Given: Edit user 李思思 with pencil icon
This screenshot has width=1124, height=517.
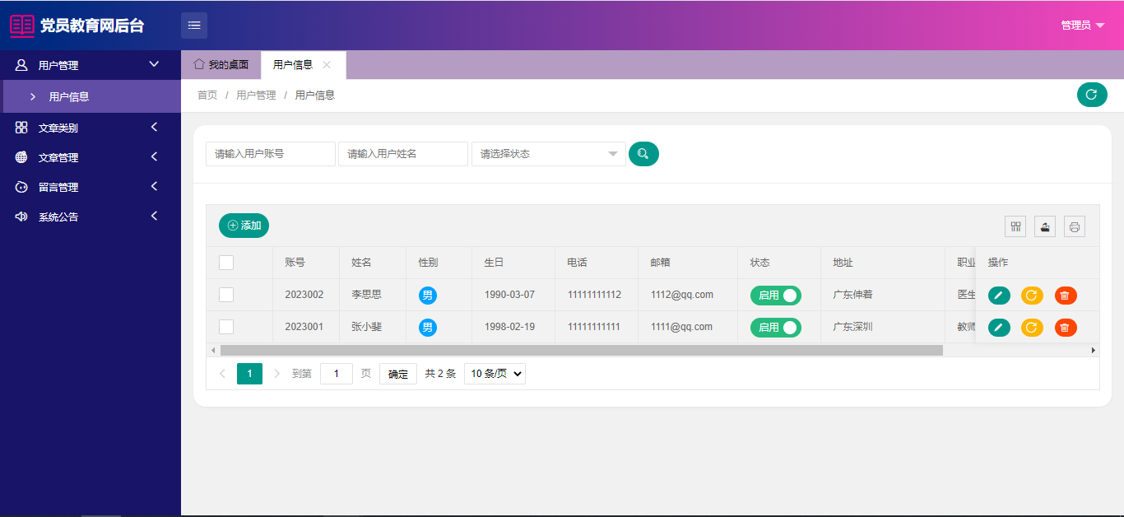Looking at the screenshot, I should pos(999,296).
